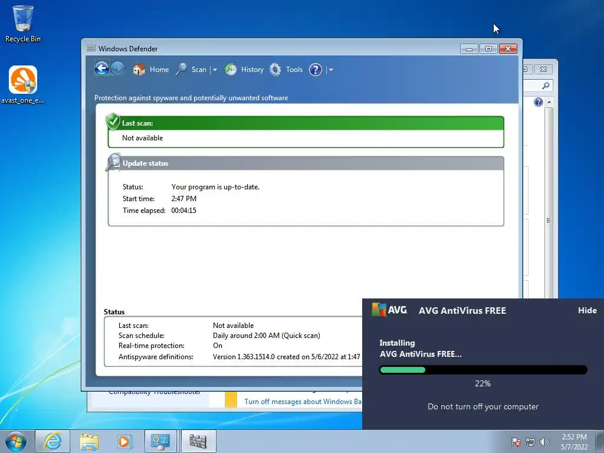The image size is (604, 453).
Task: Click the search magnifier in the background window
Action: click(x=546, y=86)
